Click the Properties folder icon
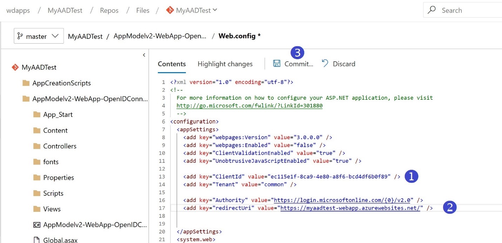Image resolution: width=502 pixels, height=243 pixels. pyautogui.click(x=37, y=178)
